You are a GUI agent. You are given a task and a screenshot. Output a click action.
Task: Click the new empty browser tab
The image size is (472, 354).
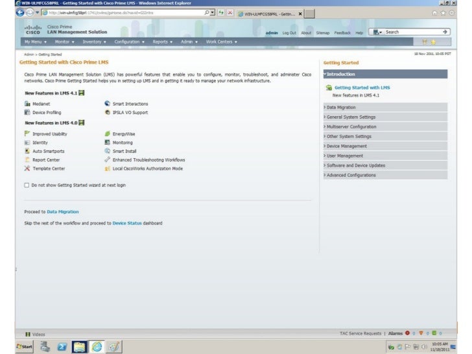[x=309, y=14]
